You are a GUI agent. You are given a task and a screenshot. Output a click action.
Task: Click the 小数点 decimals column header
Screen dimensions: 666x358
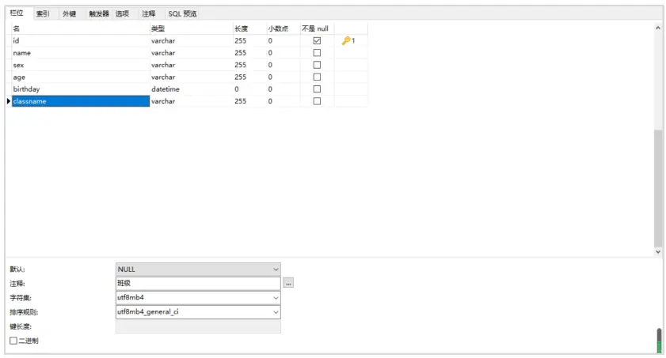pyautogui.click(x=283, y=28)
